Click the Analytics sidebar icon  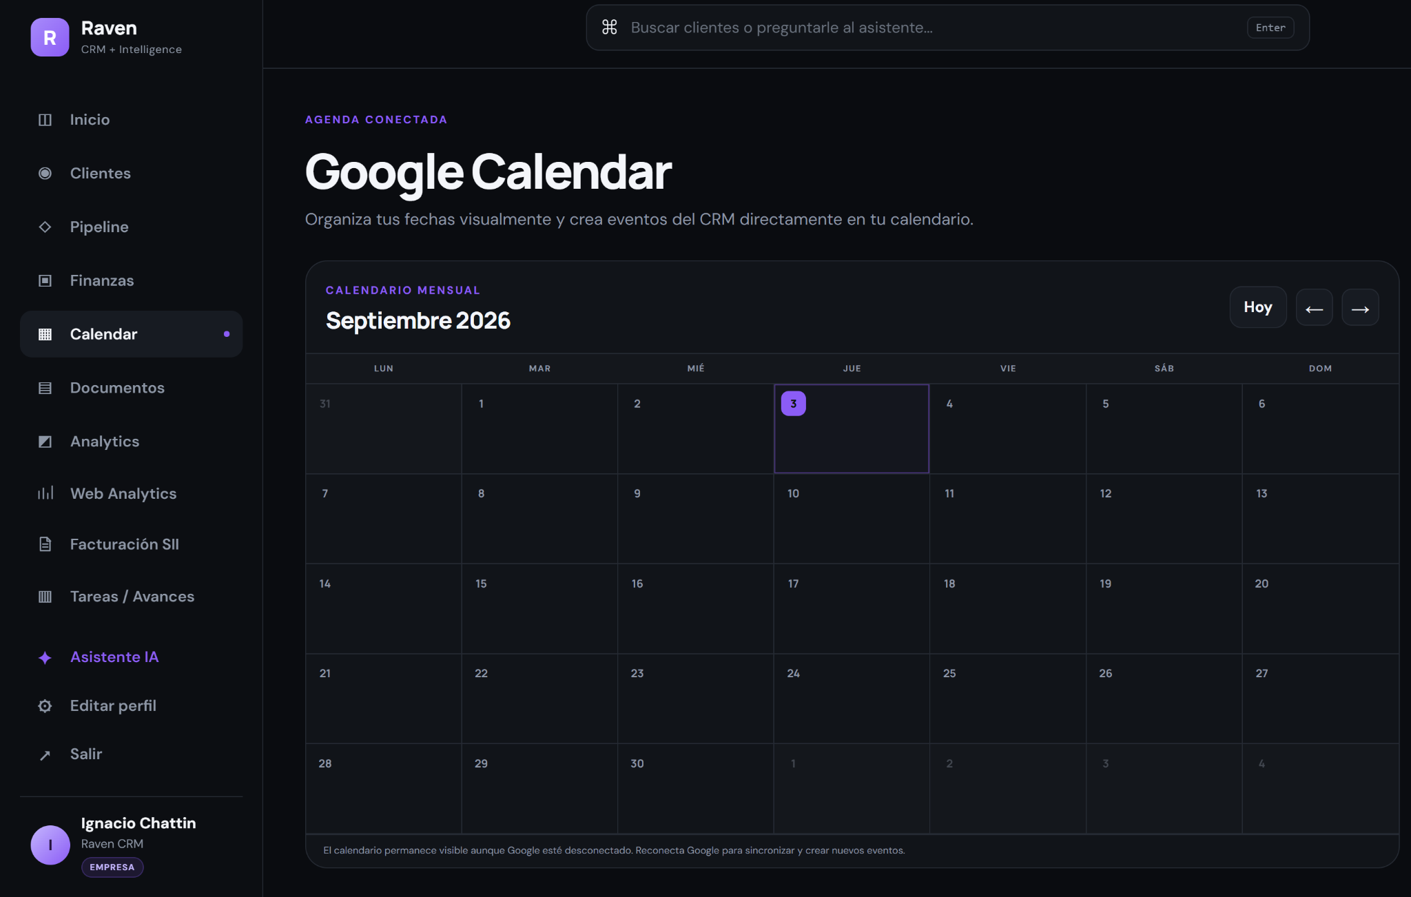click(45, 442)
